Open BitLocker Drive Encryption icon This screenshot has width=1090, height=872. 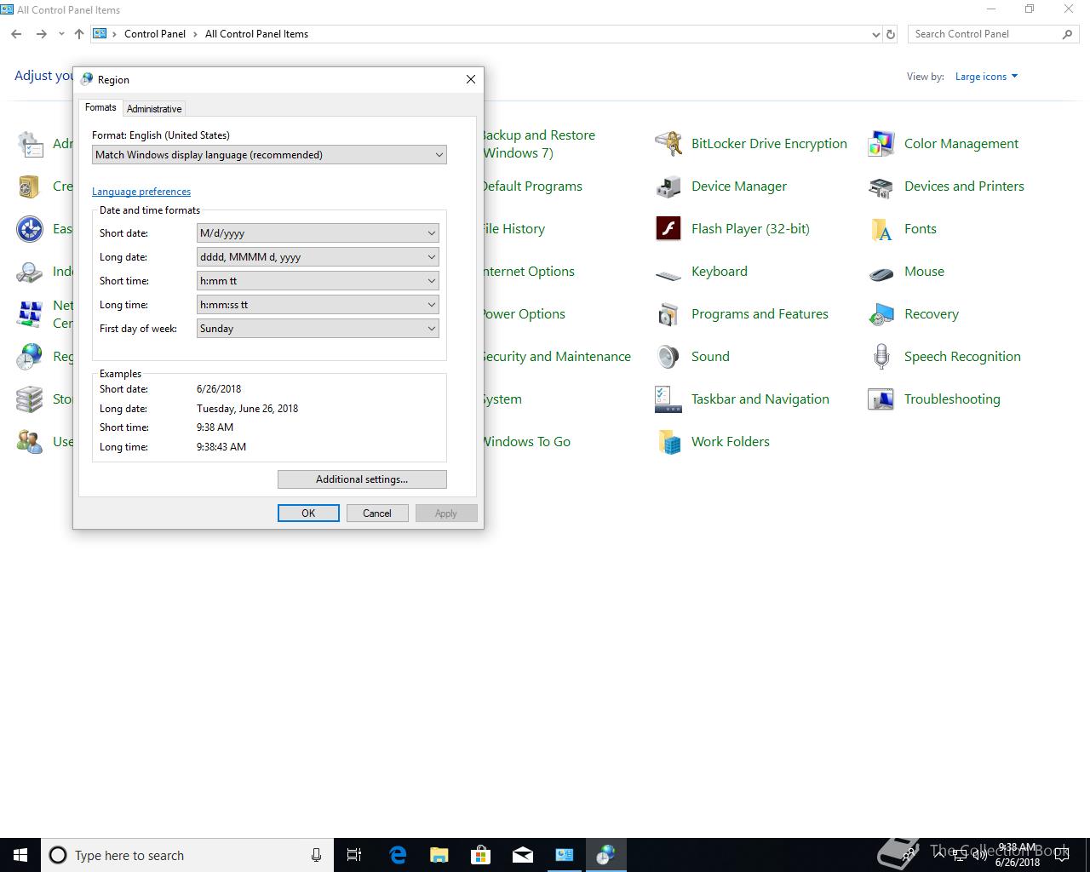pos(668,144)
